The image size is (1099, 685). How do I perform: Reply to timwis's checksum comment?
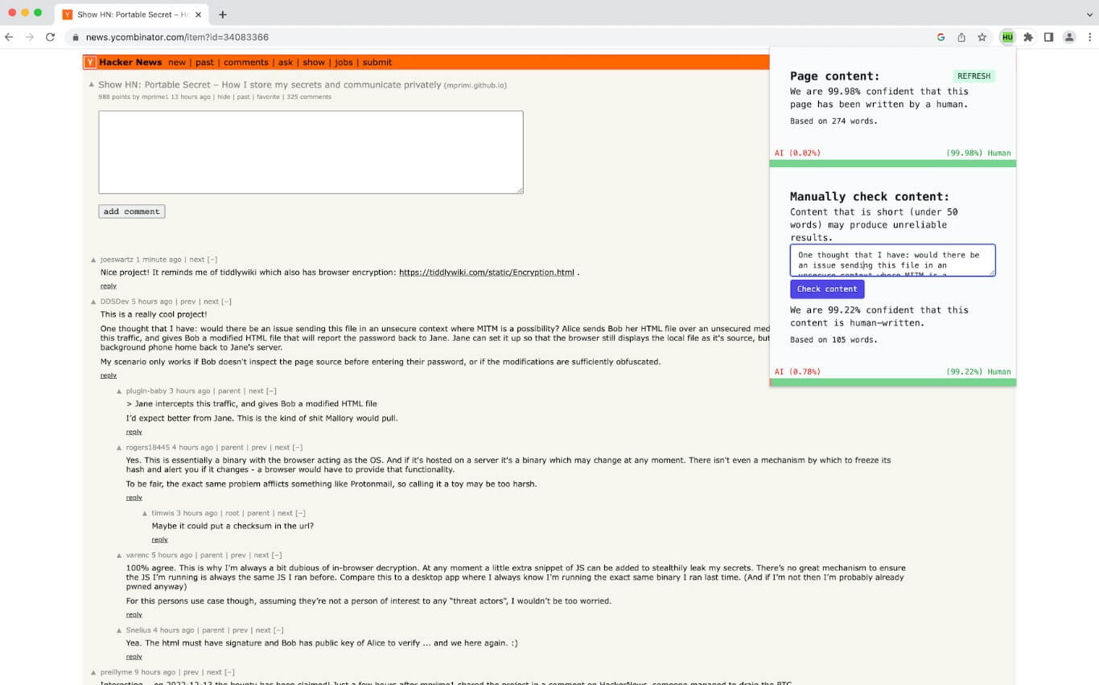(x=159, y=539)
